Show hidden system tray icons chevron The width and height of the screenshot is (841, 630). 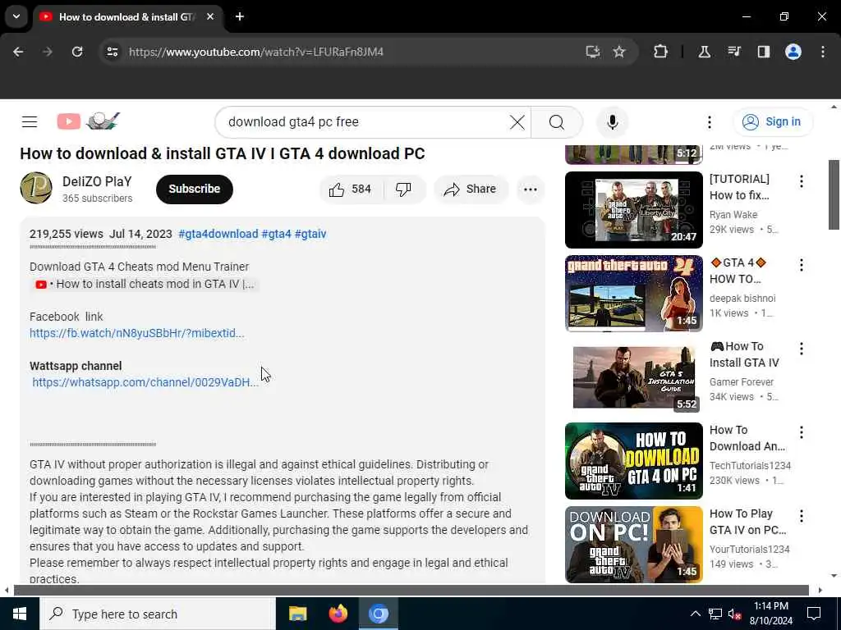coord(695,614)
